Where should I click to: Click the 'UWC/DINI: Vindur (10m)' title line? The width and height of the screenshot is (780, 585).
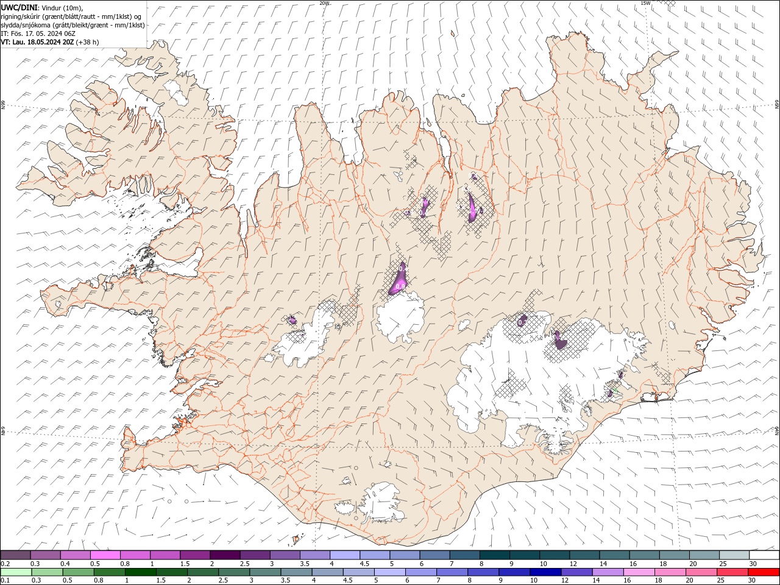[x=41, y=7]
